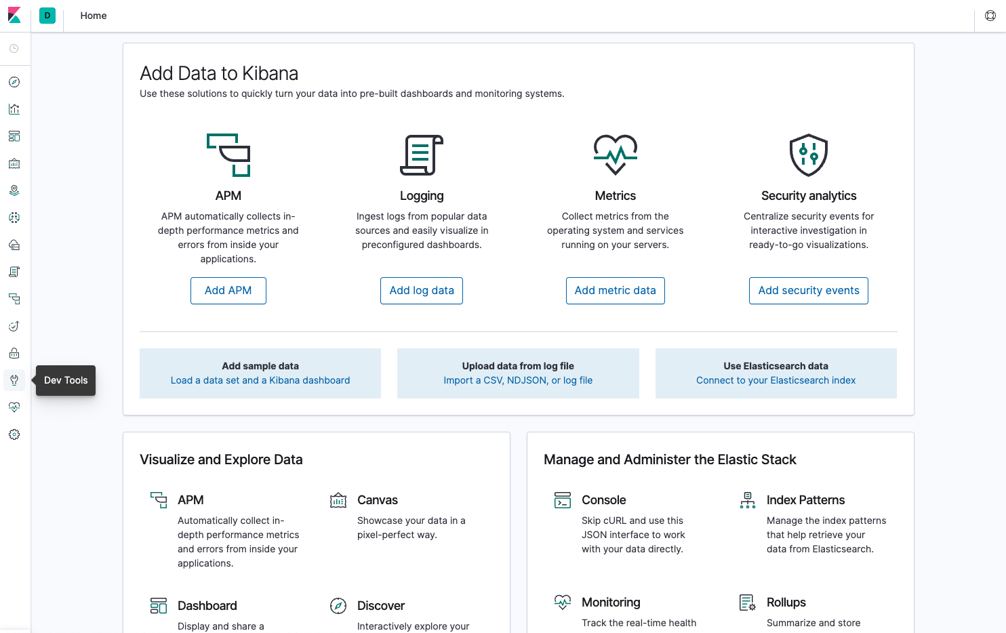Viewport: 1006px width, 633px height.
Task: Click the Add log data button
Action: coord(422,291)
